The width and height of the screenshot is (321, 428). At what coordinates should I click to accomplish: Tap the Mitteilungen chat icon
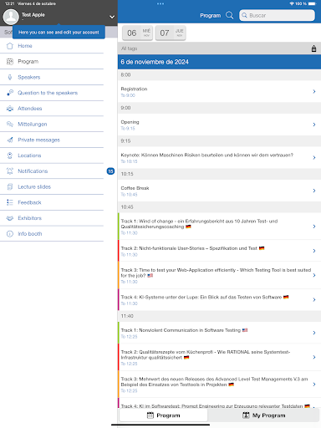(x=10, y=124)
